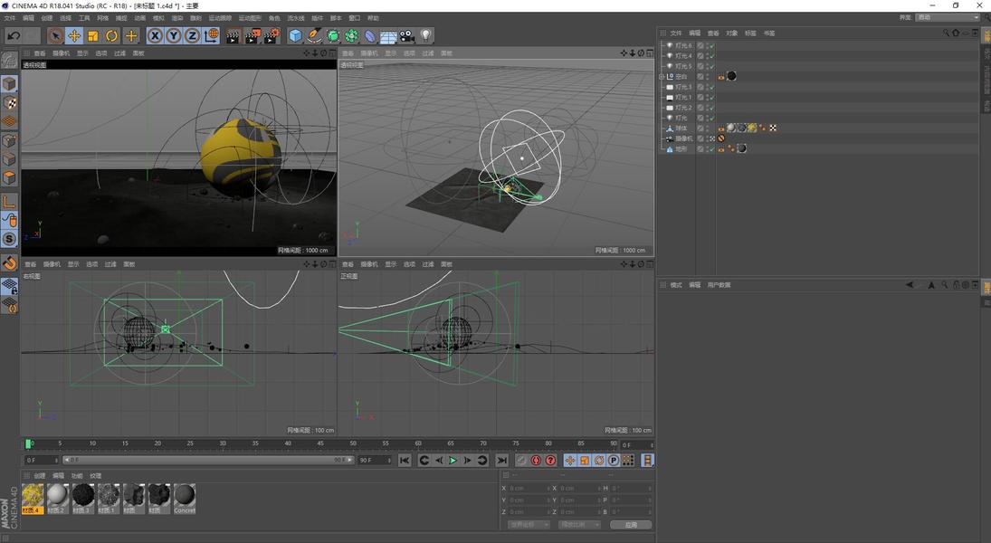Open the 世界坐标 coordinate dropdown
991x543 pixels.
pos(529,525)
